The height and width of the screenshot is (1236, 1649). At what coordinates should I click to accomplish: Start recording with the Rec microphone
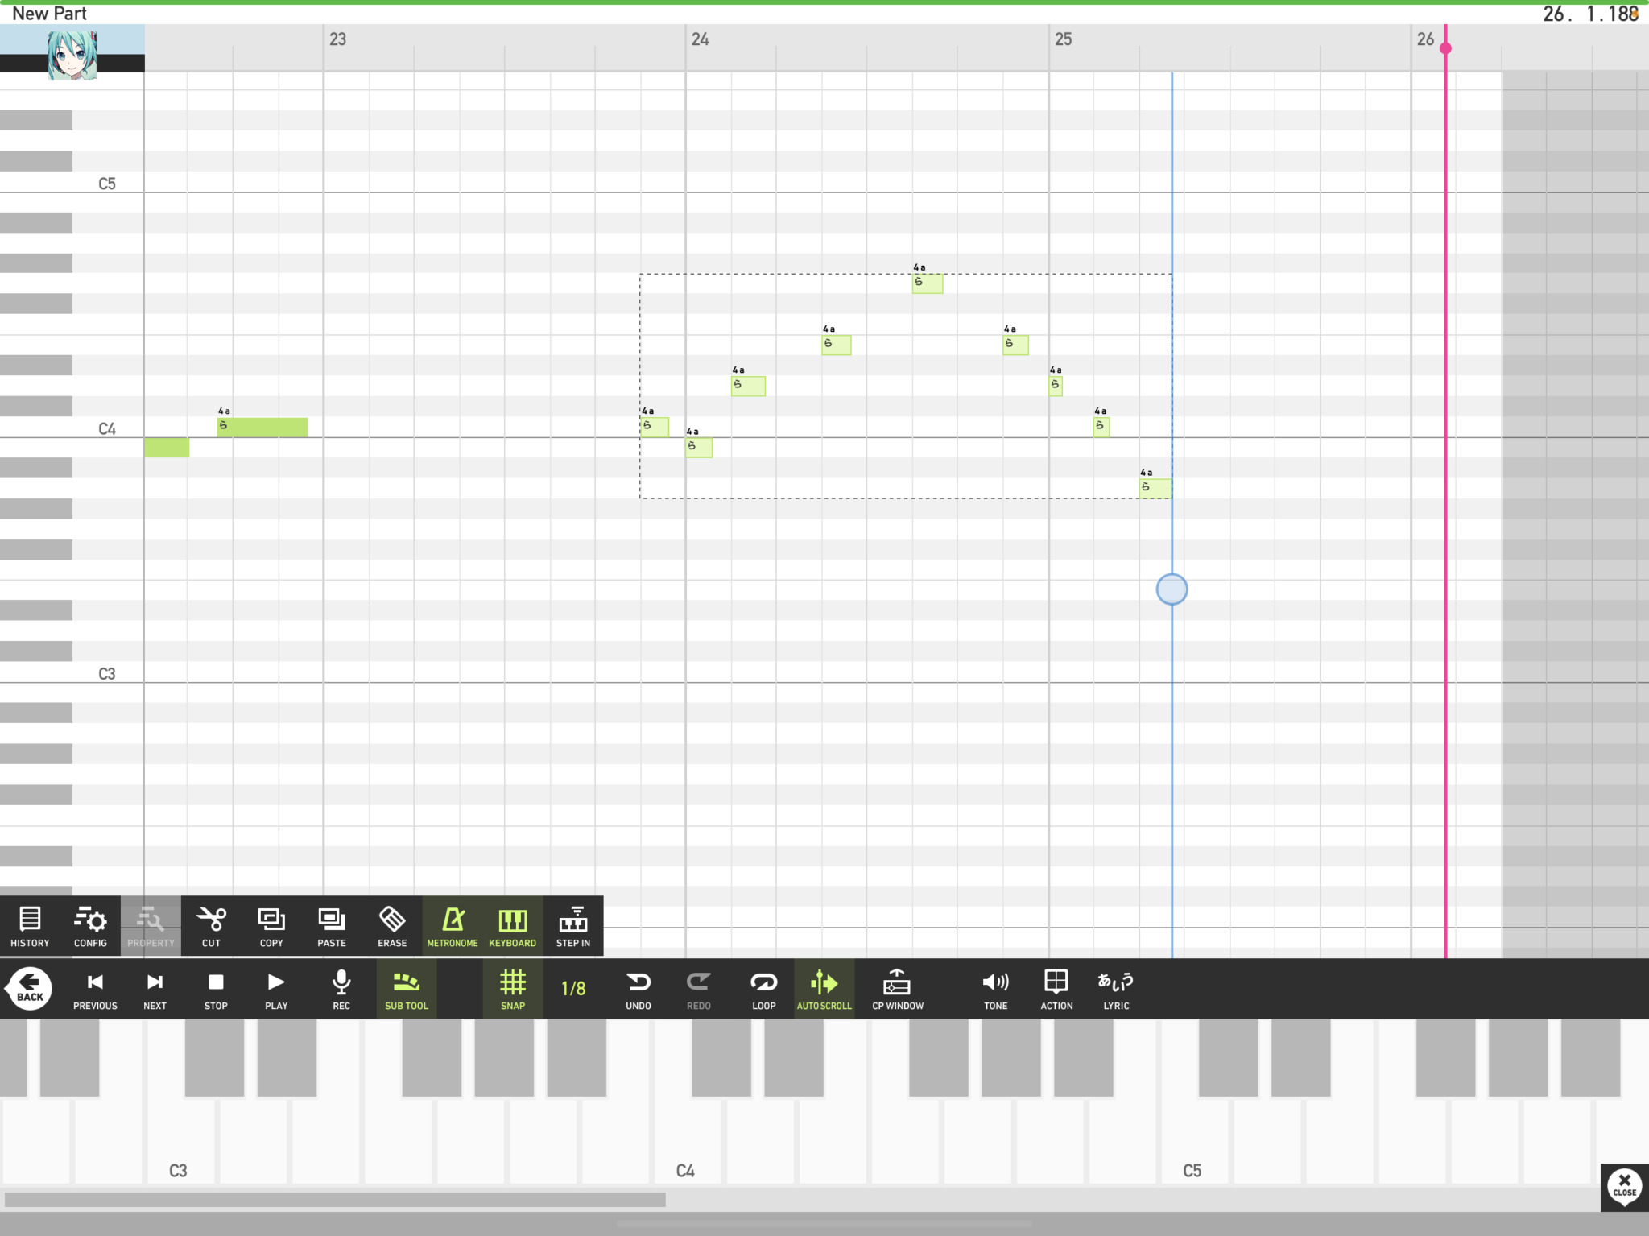pos(341,988)
